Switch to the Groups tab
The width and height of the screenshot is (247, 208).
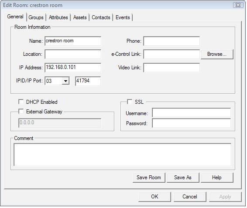pyautogui.click(x=36, y=17)
